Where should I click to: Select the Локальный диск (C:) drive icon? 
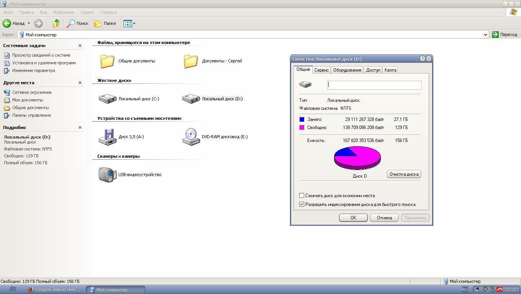point(108,99)
